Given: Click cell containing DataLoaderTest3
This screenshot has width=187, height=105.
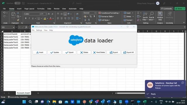Looking at the screenshot, I should pos(12,42).
